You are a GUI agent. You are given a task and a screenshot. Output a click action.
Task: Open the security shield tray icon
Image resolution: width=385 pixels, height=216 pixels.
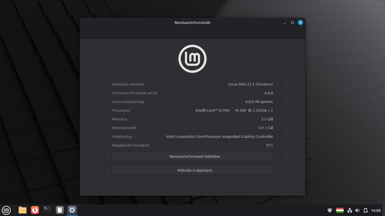(x=330, y=210)
